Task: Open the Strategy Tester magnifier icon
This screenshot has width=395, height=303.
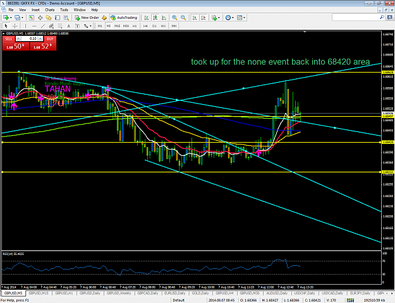Action: (66, 18)
